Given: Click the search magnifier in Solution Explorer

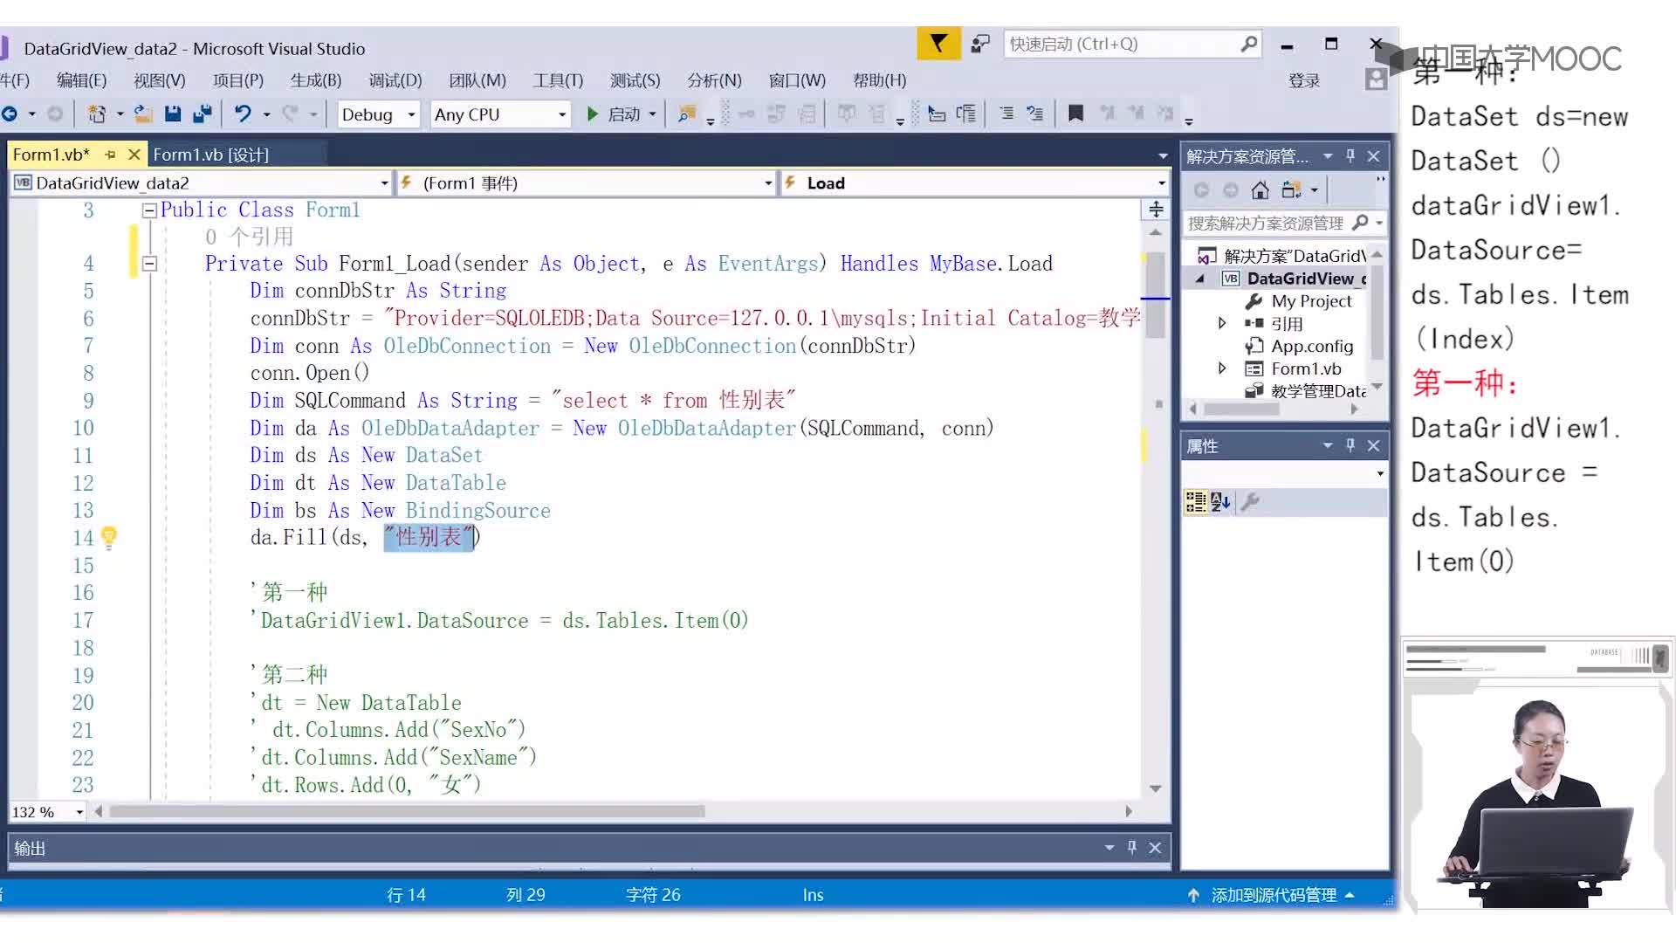Looking at the screenshot, I should 1360,223.
